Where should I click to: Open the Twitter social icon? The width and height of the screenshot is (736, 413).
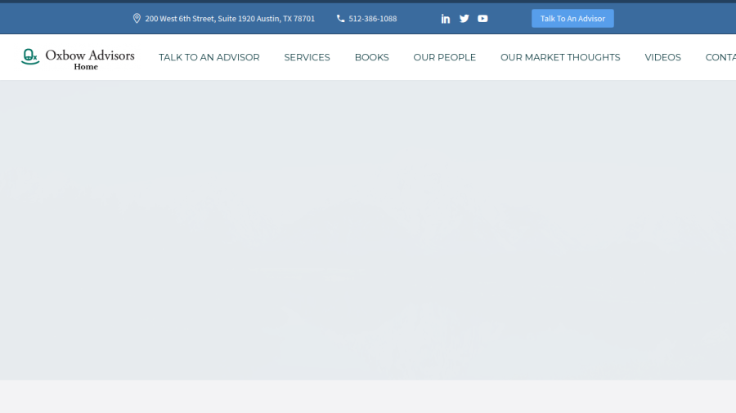point(464,19)
